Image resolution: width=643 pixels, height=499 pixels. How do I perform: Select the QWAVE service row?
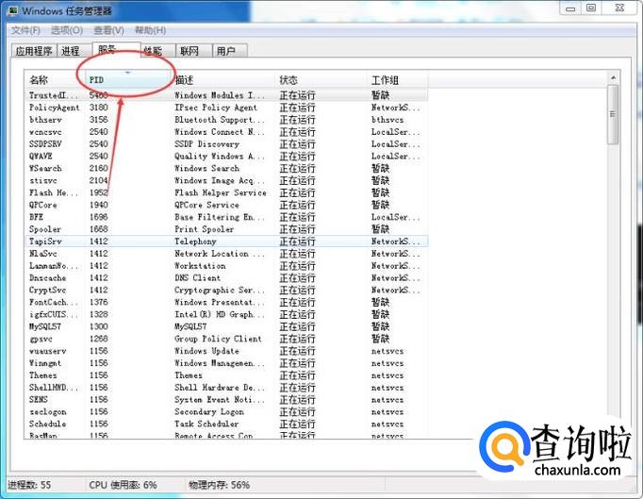click(226, 157)
